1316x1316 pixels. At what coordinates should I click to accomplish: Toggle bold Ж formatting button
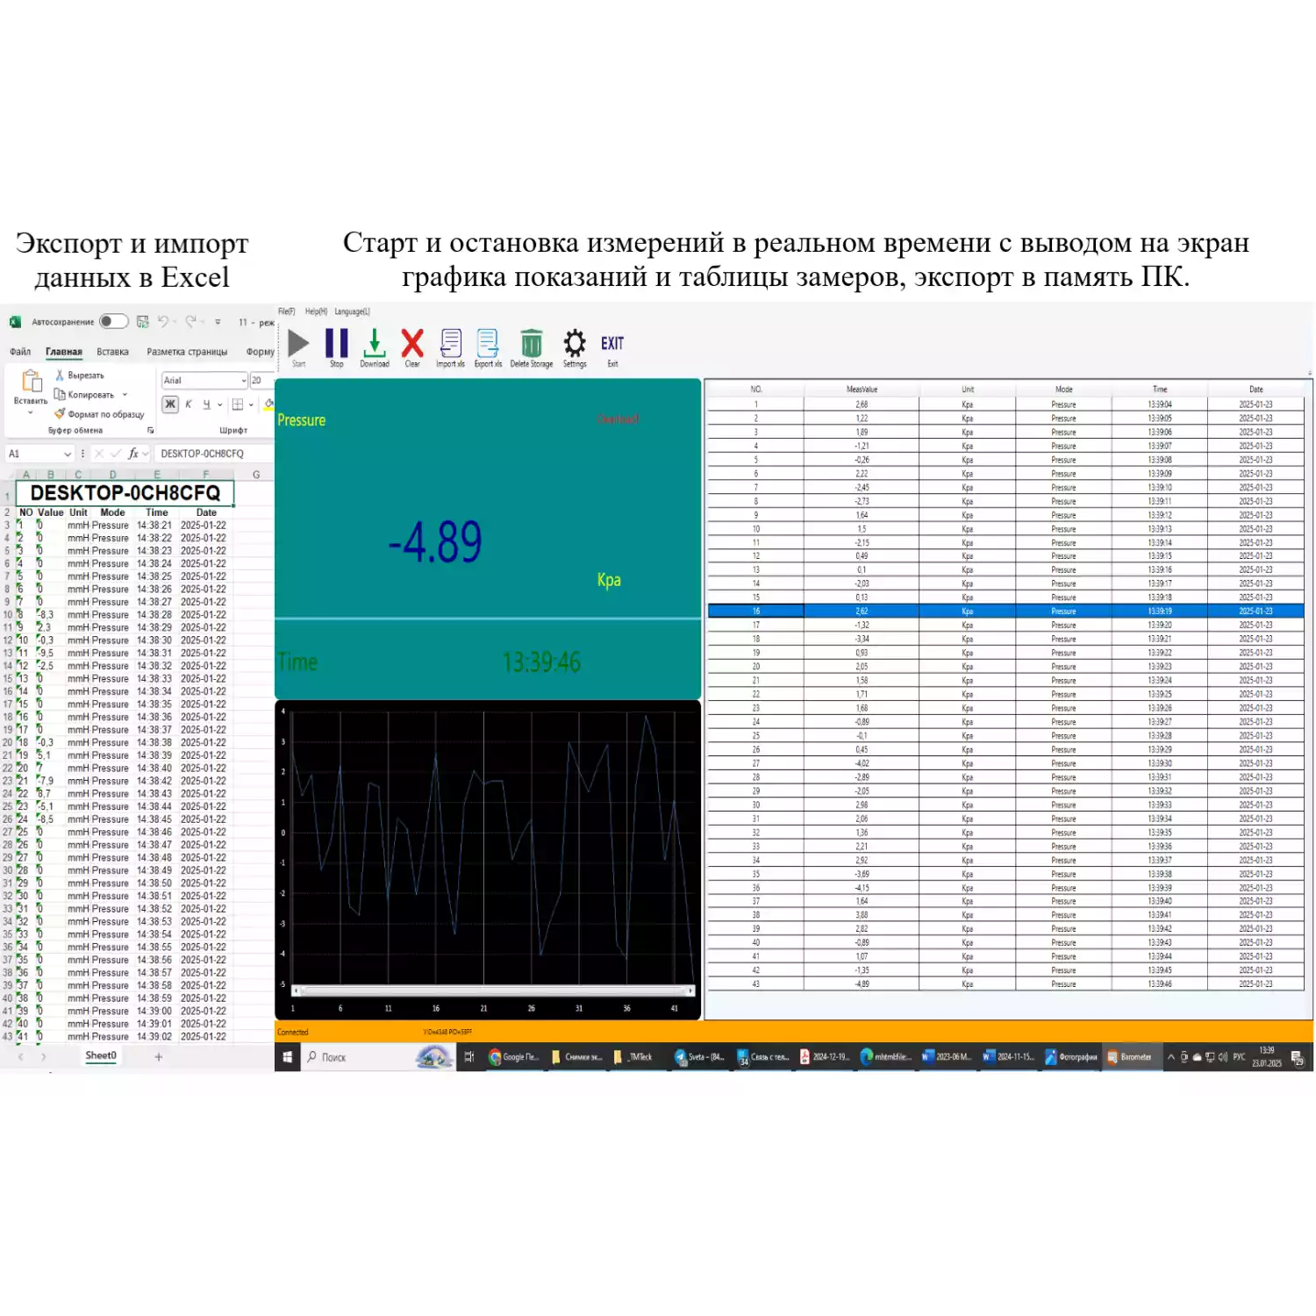(x=170, y=404)
